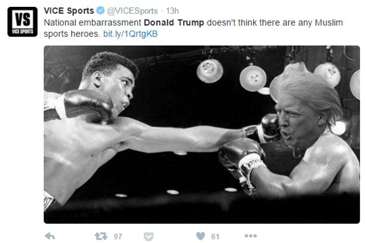Click the 'sports heroes.' tweet text

coord(72,34)
